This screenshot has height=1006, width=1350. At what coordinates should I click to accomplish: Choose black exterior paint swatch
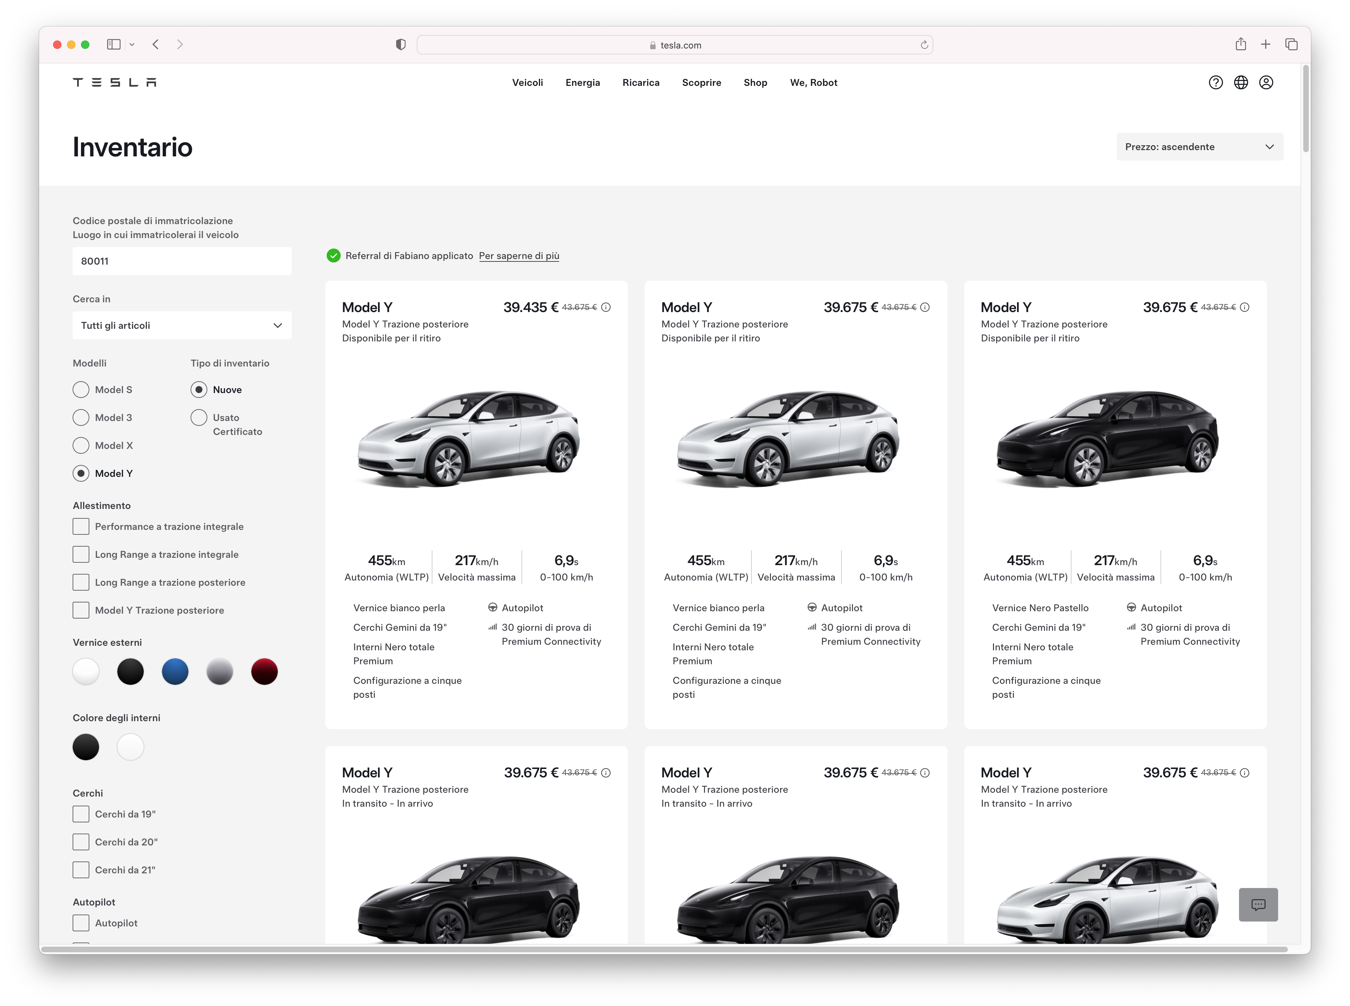[x=130, y=672]
